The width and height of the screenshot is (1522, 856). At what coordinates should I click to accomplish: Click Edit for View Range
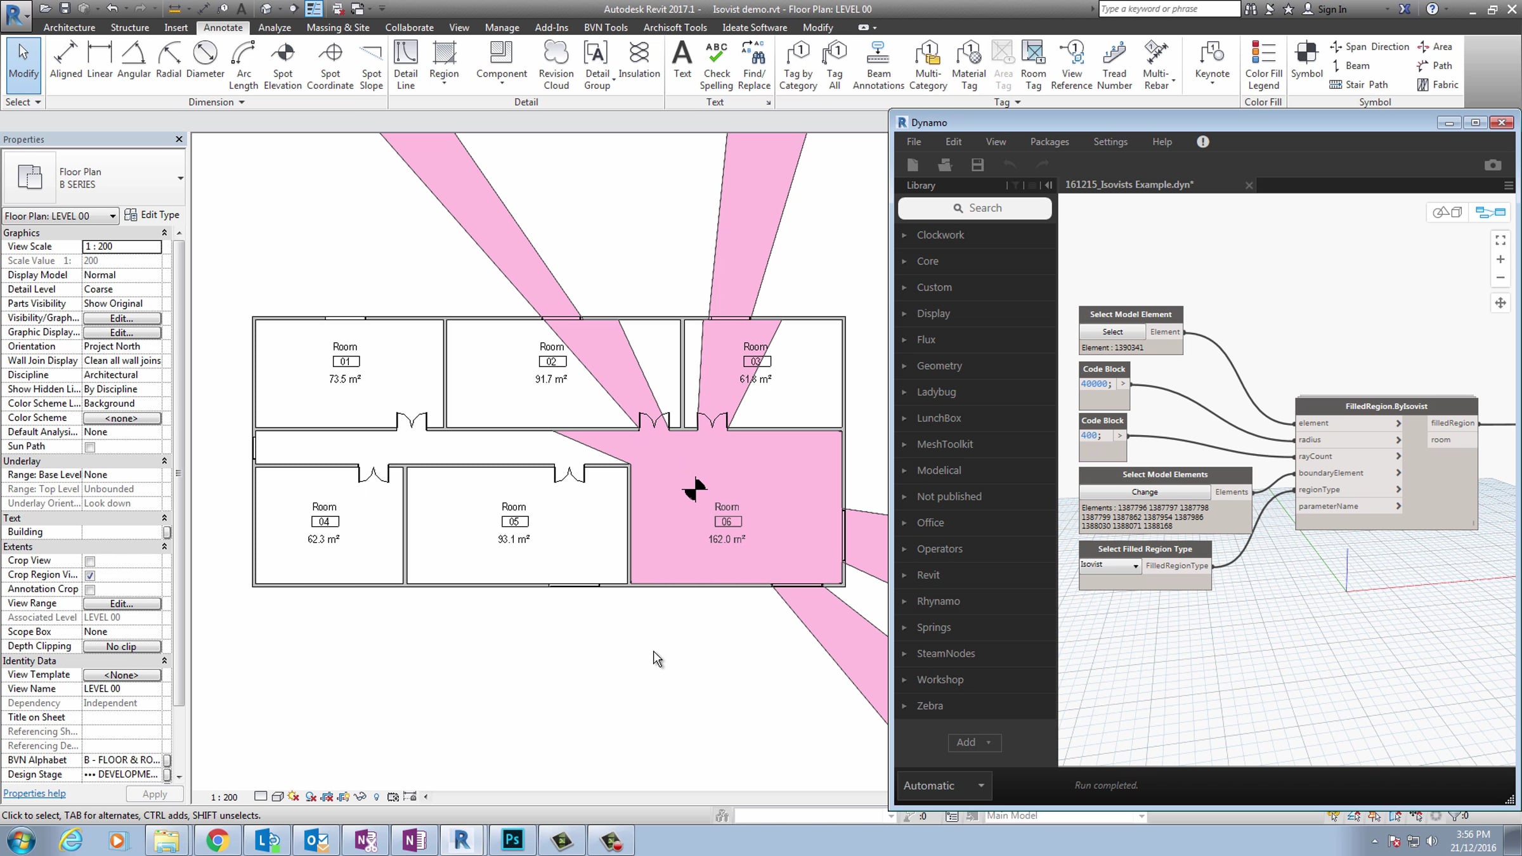pyautogui.click(x=122, y=604)
